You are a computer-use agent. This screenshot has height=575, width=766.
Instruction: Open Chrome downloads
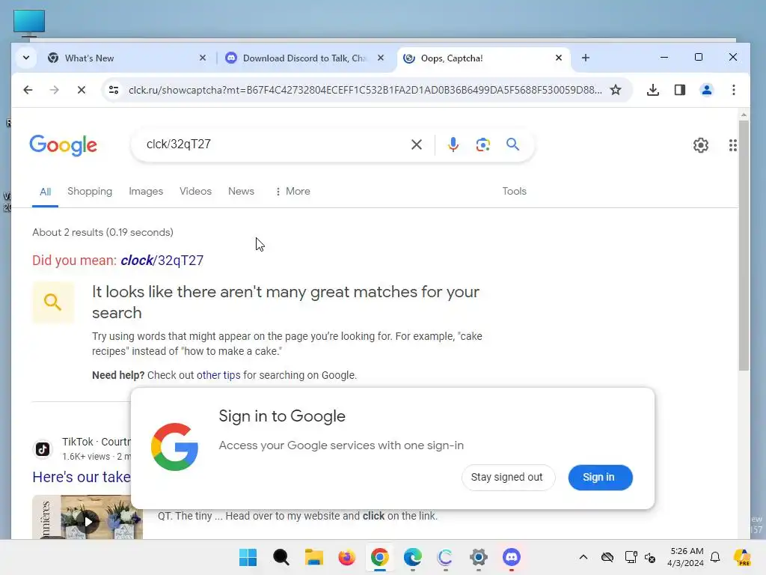click(652, 90)
